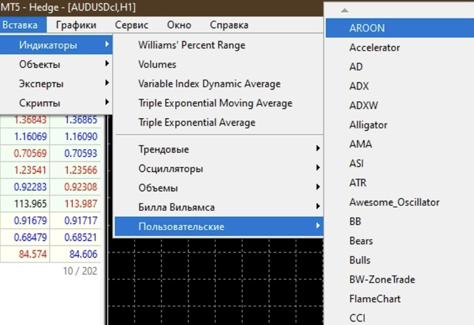Expand the Пользовательские submenu
The image size is (474, 325).
(x=219, y=226)
